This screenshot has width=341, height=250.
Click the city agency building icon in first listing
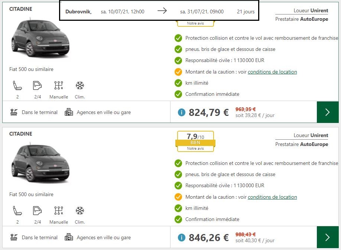click(x=68, y=112)
